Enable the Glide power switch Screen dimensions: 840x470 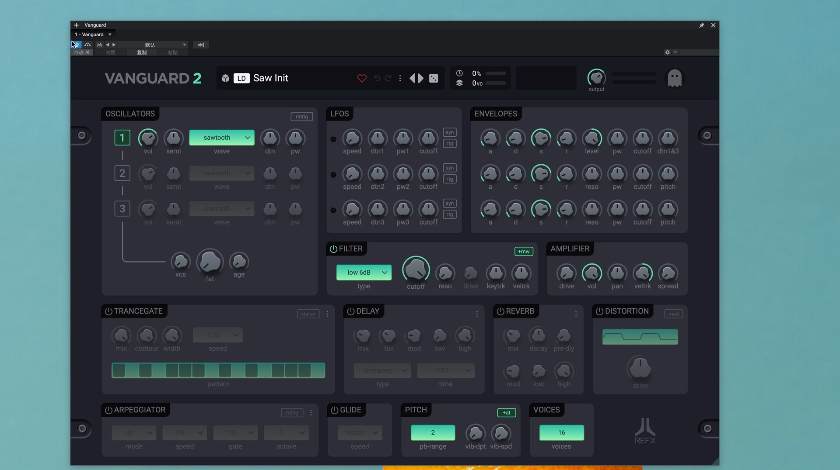334,410
